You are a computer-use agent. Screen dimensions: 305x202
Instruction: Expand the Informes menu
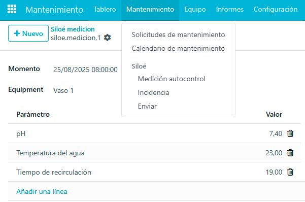230,9
